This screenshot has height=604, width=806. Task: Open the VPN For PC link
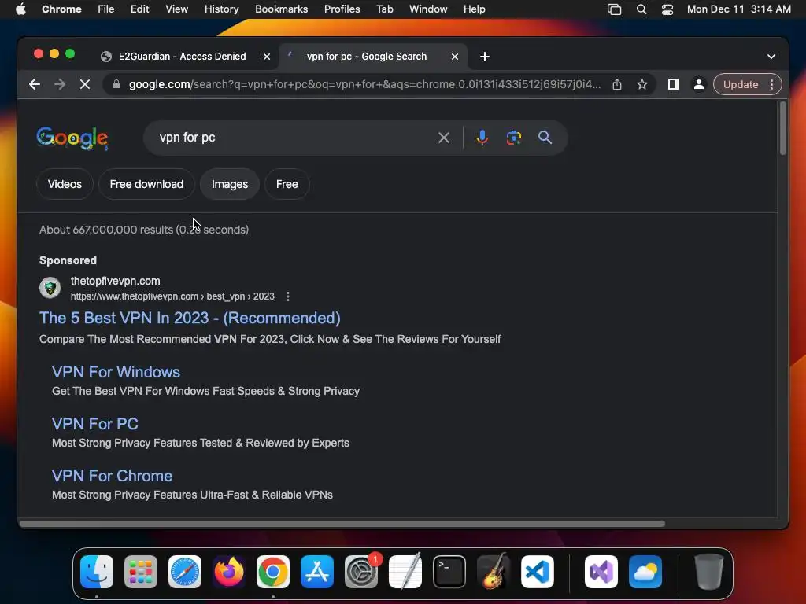(x=95, y=424)
